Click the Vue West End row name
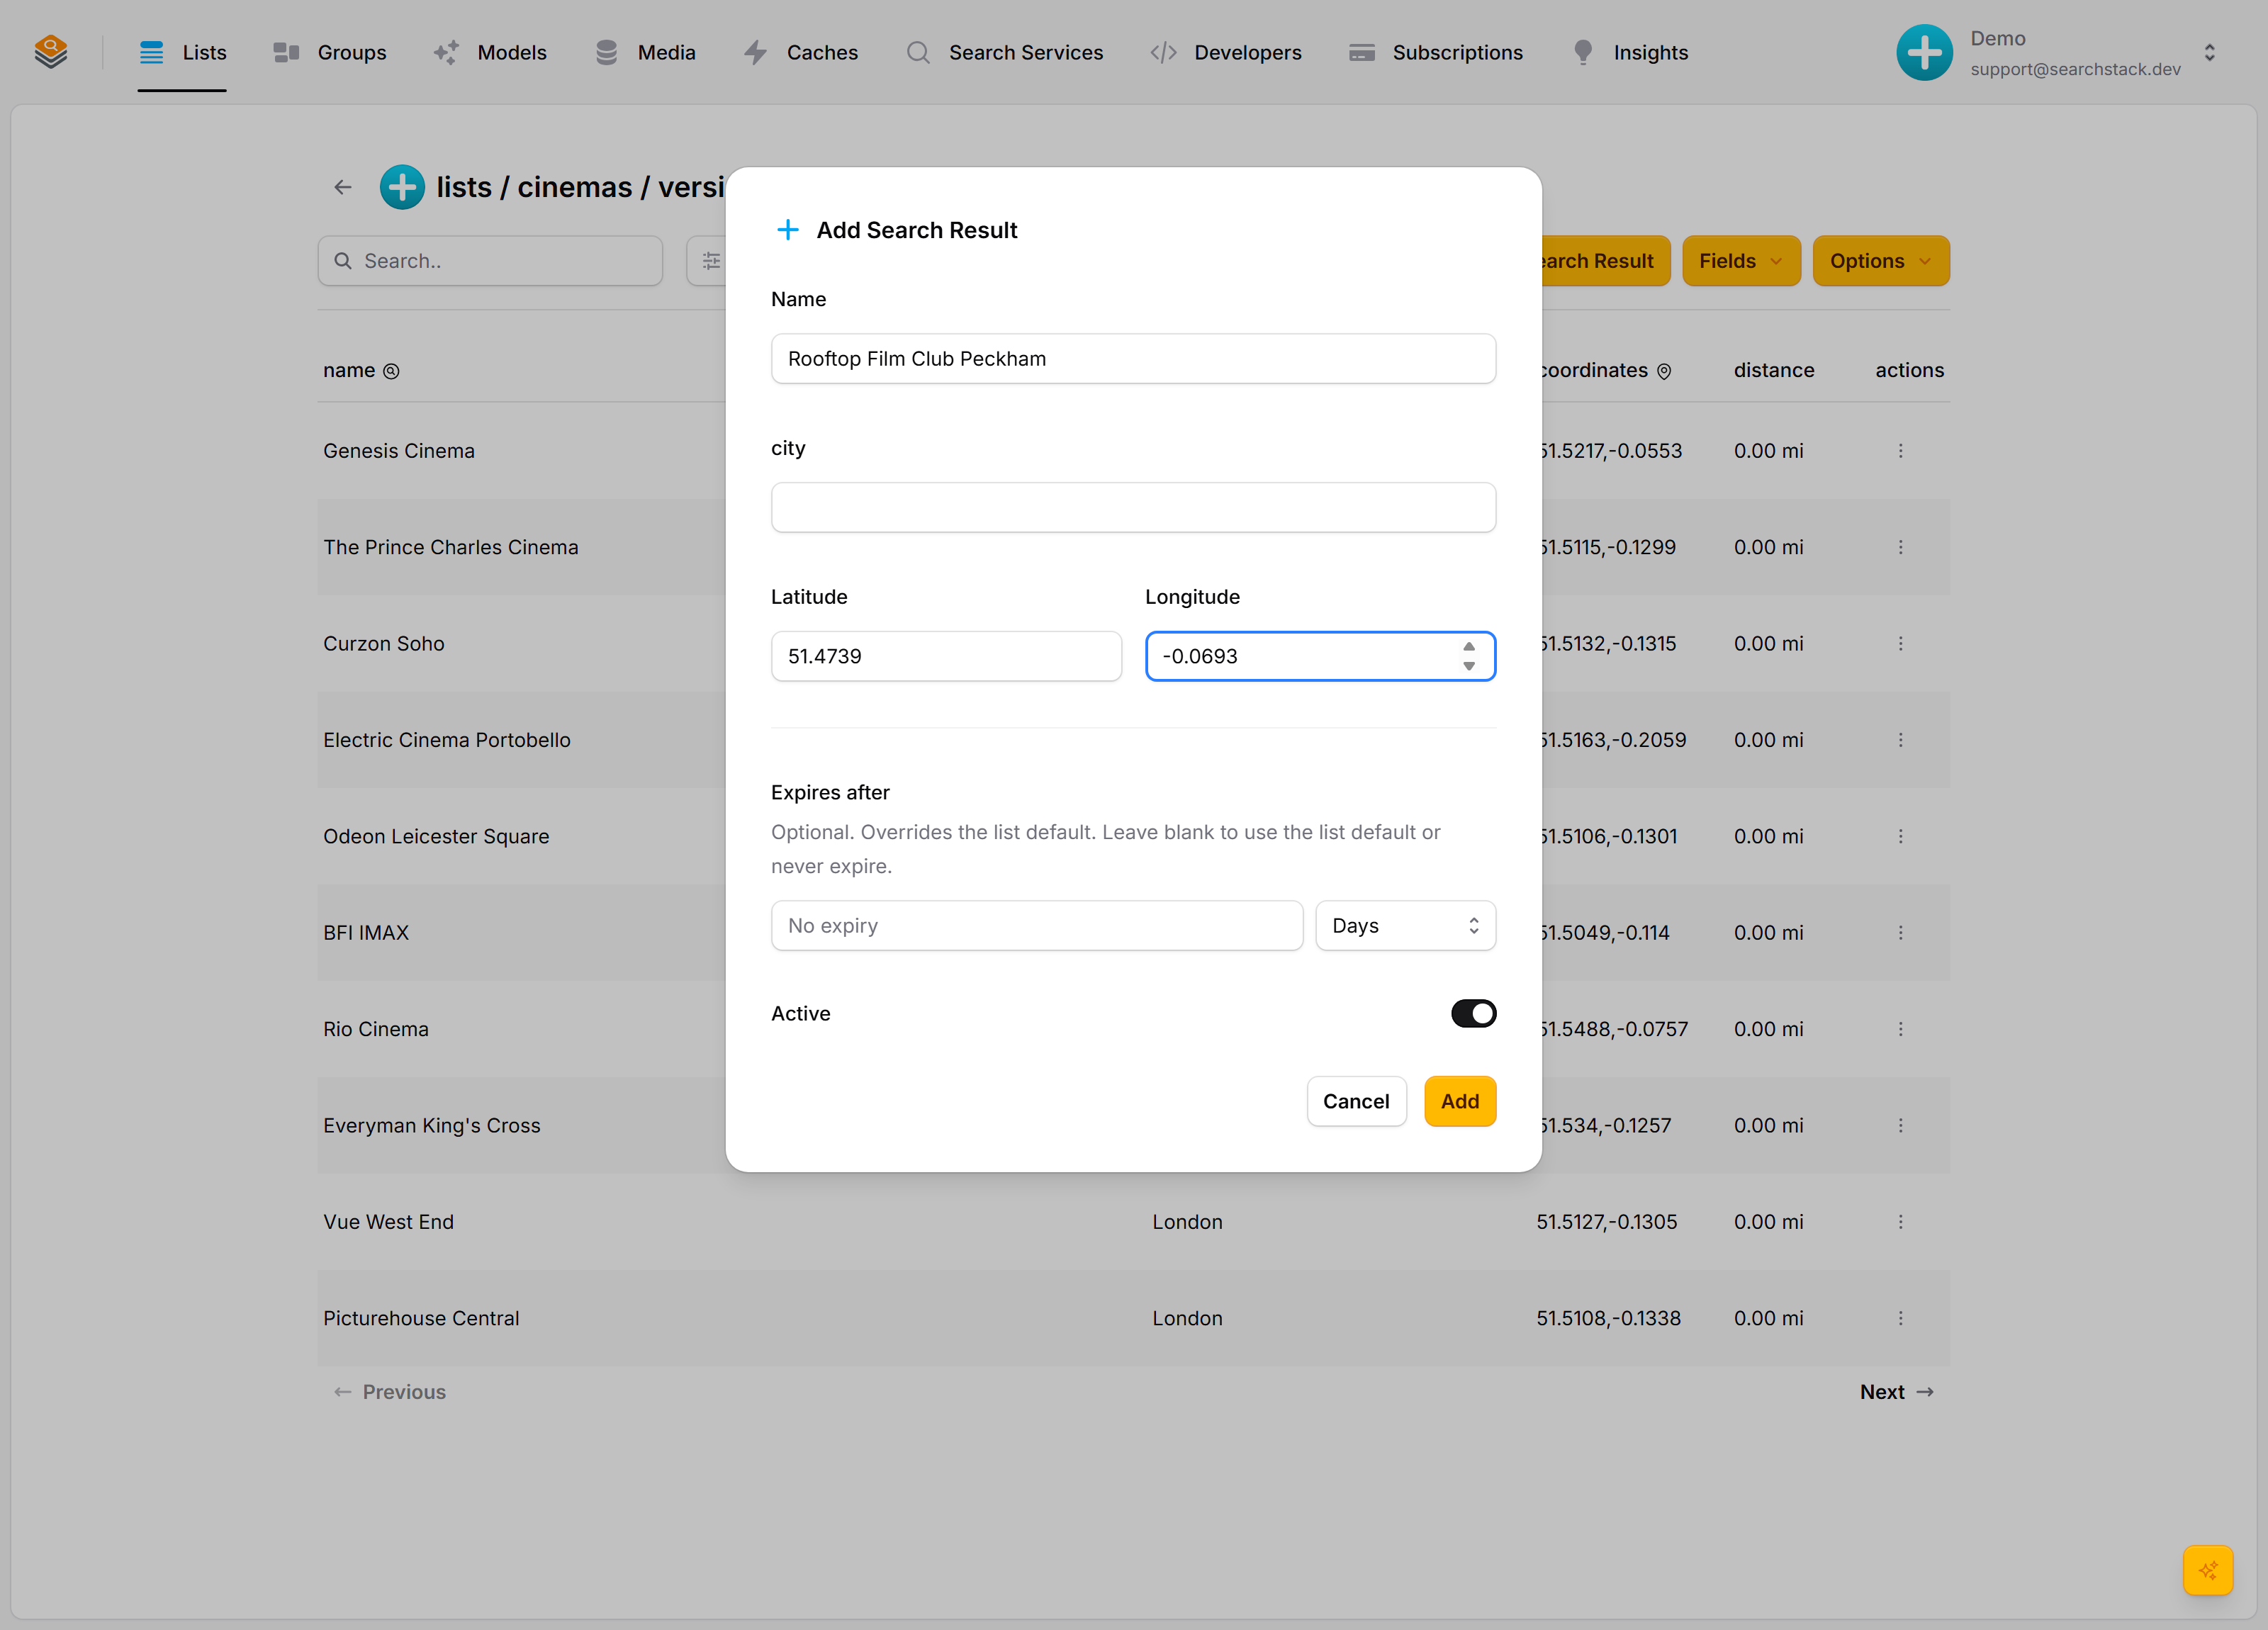The height and width of the screenshot is (1630, 2268). pos(388,1222)
